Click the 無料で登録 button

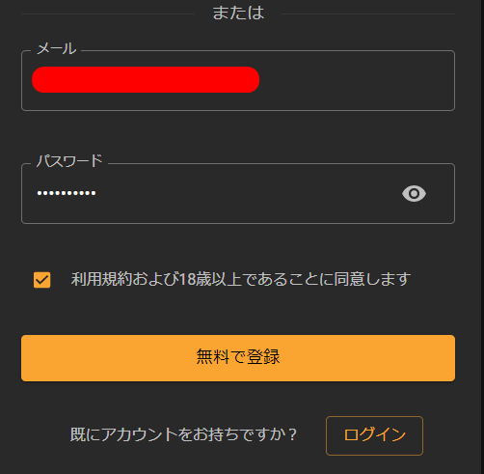pyautogui.click(x=238, y=358)
